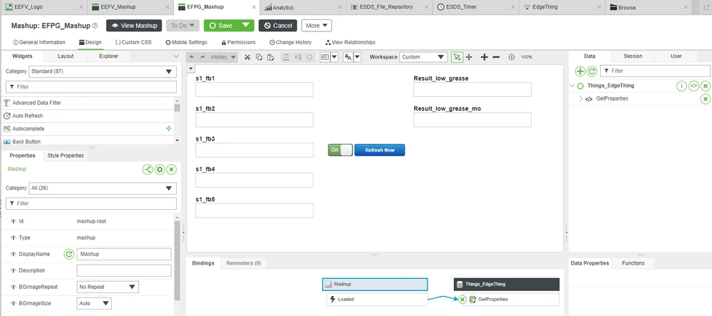This screenshot has width=712, height=316.
Task: Click the widget Filter input field
Action: [x=91, y=86]
